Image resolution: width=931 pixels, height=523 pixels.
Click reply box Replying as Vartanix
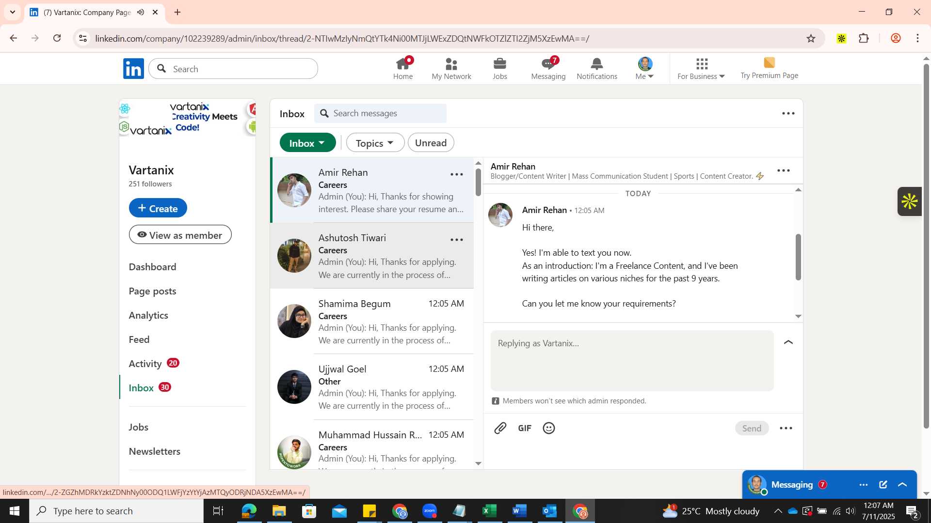click(632, 361)
